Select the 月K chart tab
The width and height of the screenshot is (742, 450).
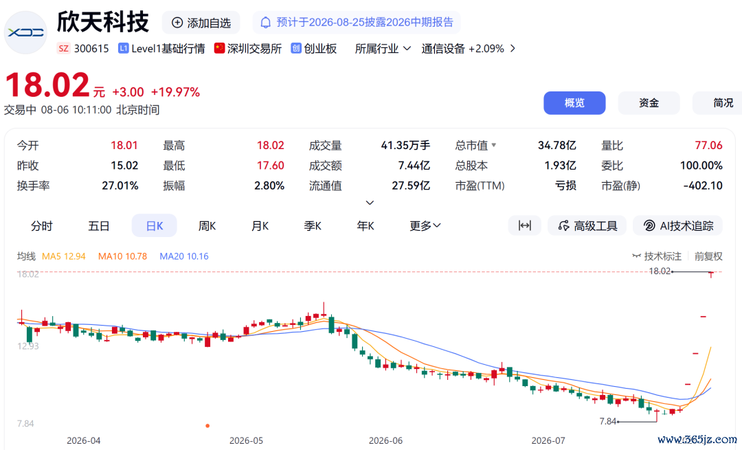click(x=260, y=226)
